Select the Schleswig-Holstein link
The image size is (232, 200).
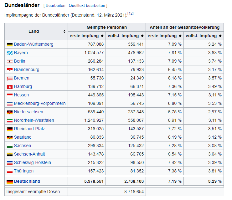coord(32,163)
